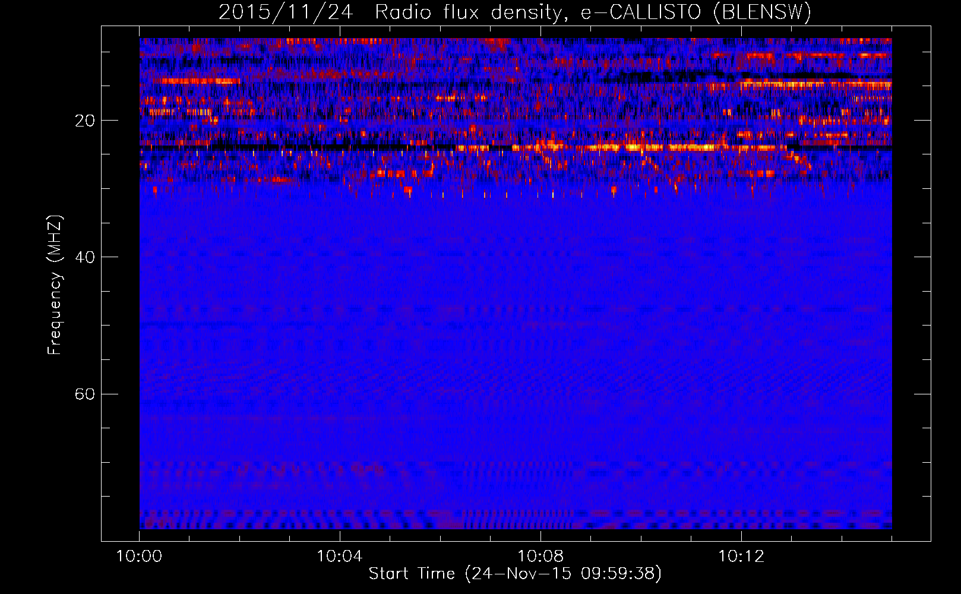Click the 10:08 time tick label
Image resolution: width=961 pixels, height=594 pixels.
540,556
